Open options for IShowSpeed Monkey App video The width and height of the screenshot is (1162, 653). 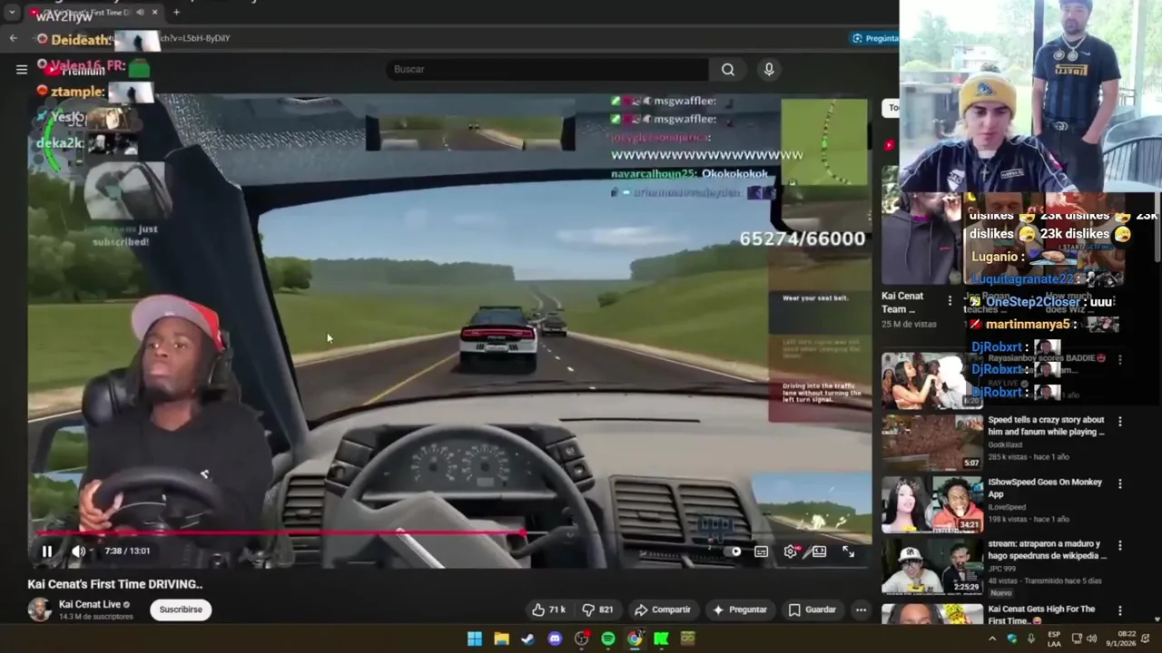point(1119,483)
